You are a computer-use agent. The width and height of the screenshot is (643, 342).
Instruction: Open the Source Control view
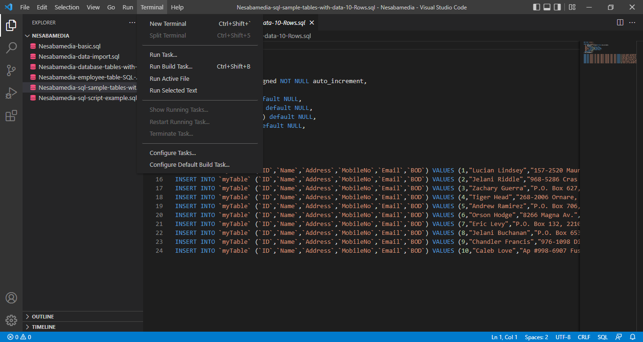(x=11, y=70)
